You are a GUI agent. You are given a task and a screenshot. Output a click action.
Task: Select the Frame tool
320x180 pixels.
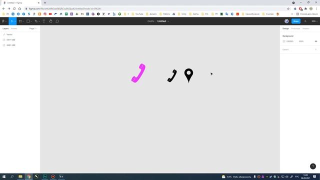tap(20, 21)
